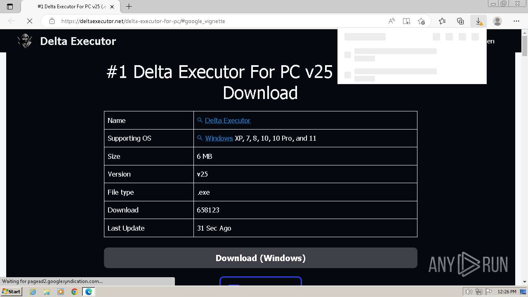Toggle the Downloads panel button
Viewport: 528px width, 297px height.
[478, 21]
